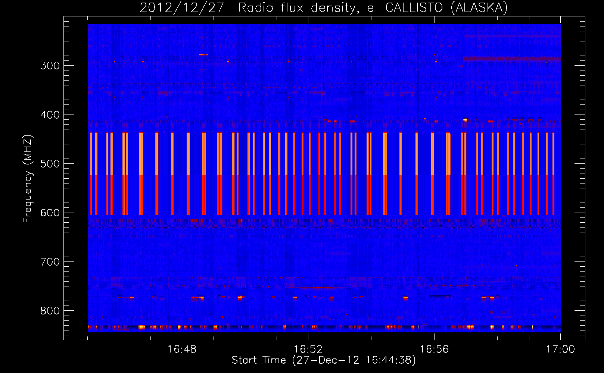Click the 300 frequency tick label
This screenshot has height=373, width=604.
click(x=50, y=66)
